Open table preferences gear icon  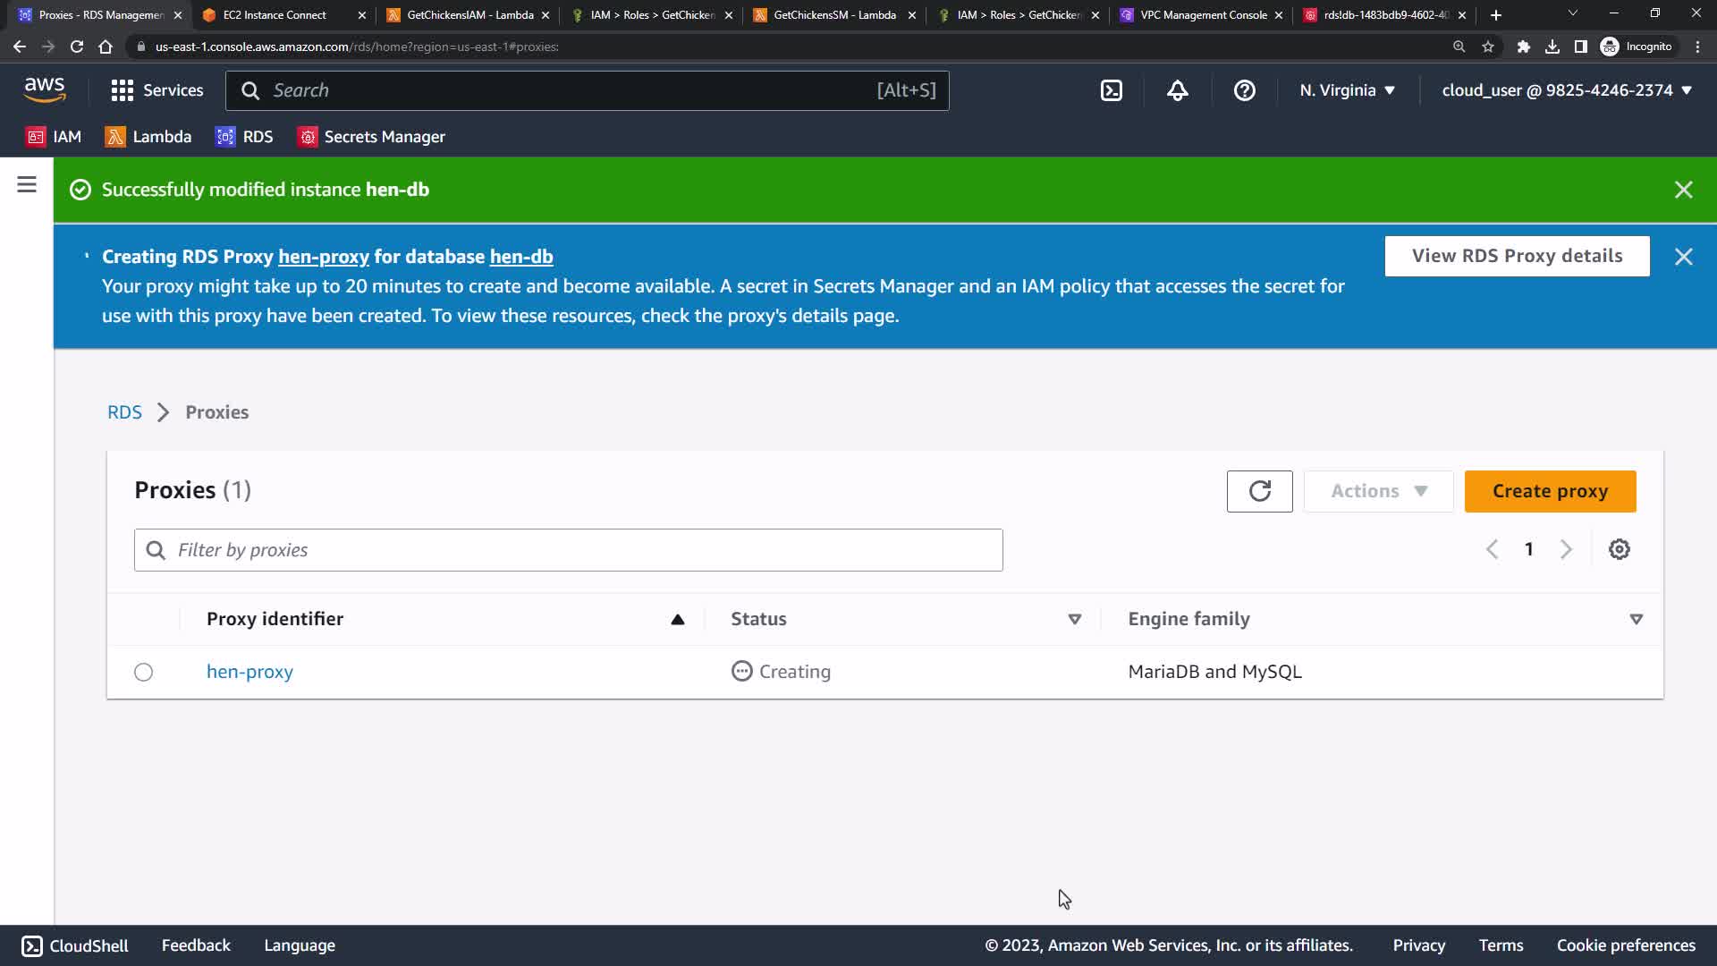pyautogui.click(x=1619, y=549)
